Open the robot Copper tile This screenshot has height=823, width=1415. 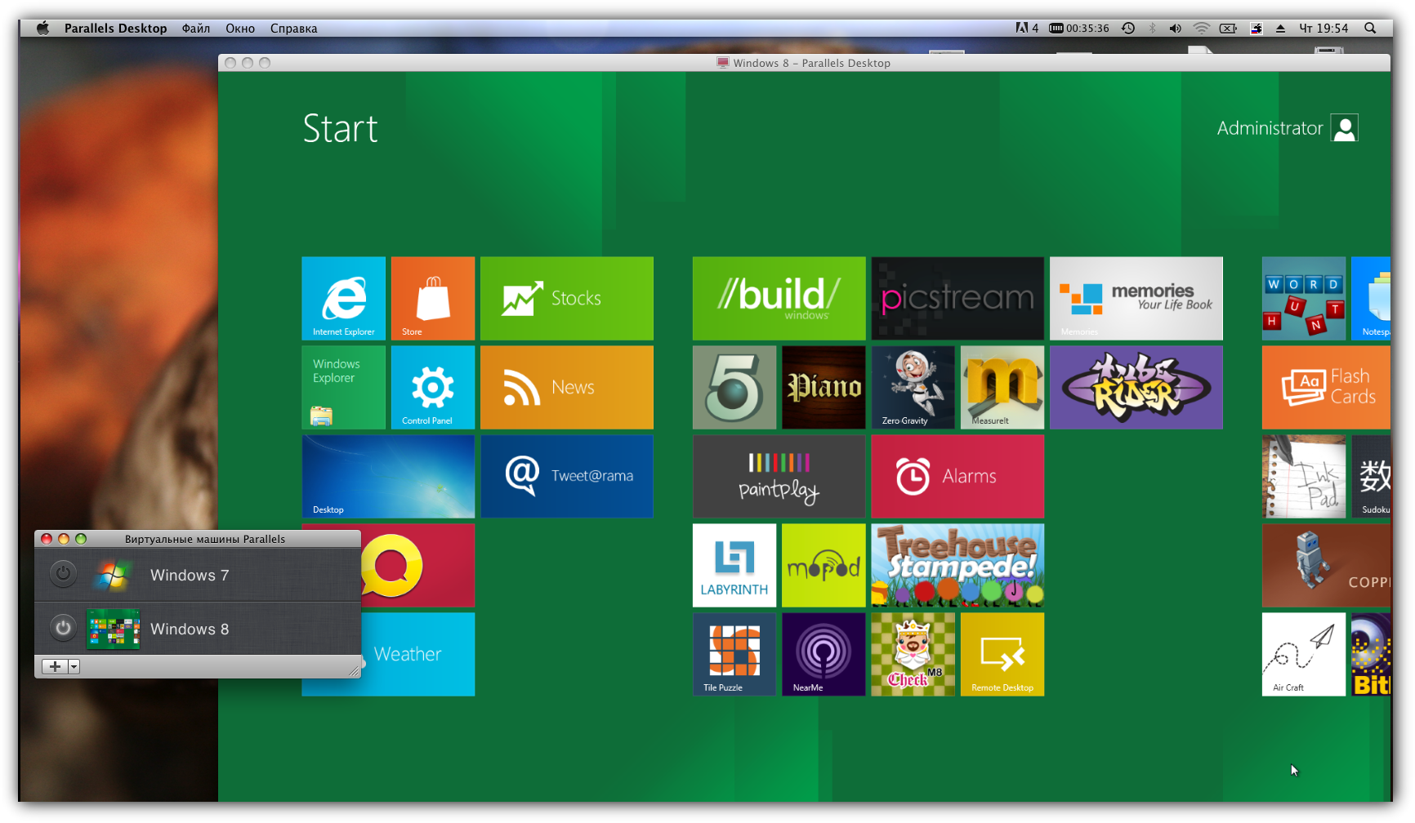(1326, 565)
